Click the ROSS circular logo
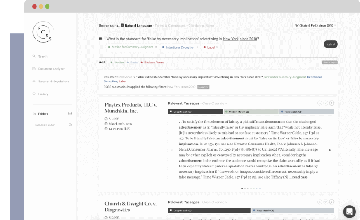The image size is (360, 220). click(43, 32)
